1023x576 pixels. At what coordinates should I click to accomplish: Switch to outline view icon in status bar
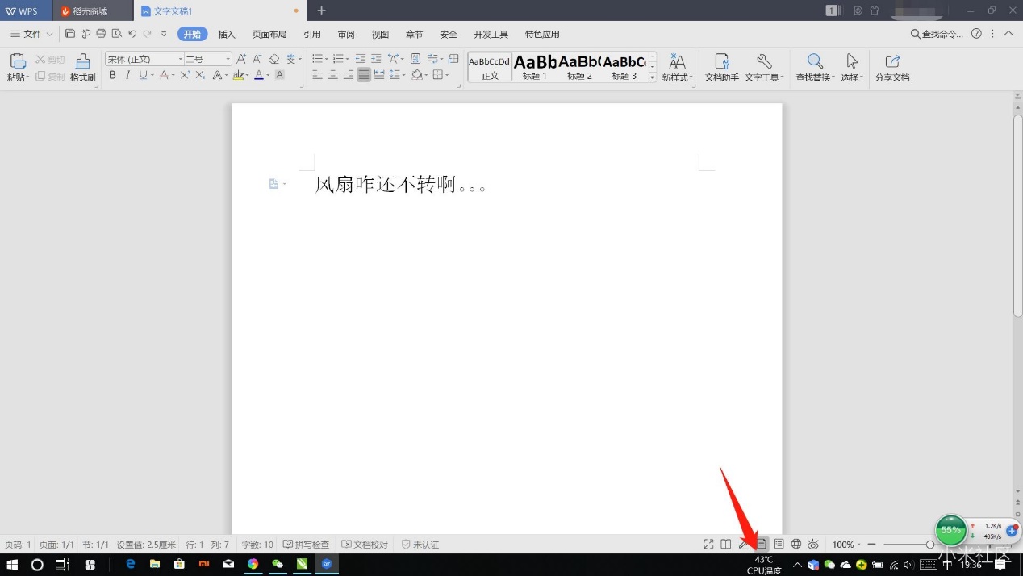click(x=779, y=545)
